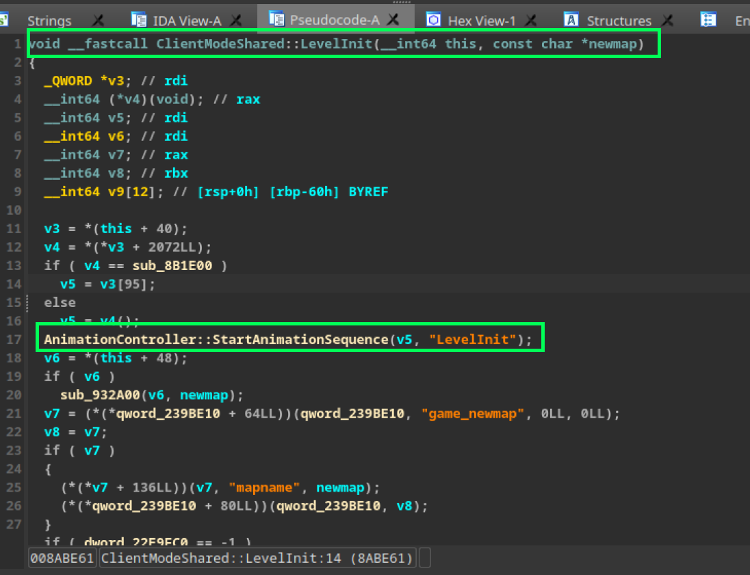Close the Hex View-1 tab

(530, 21)
